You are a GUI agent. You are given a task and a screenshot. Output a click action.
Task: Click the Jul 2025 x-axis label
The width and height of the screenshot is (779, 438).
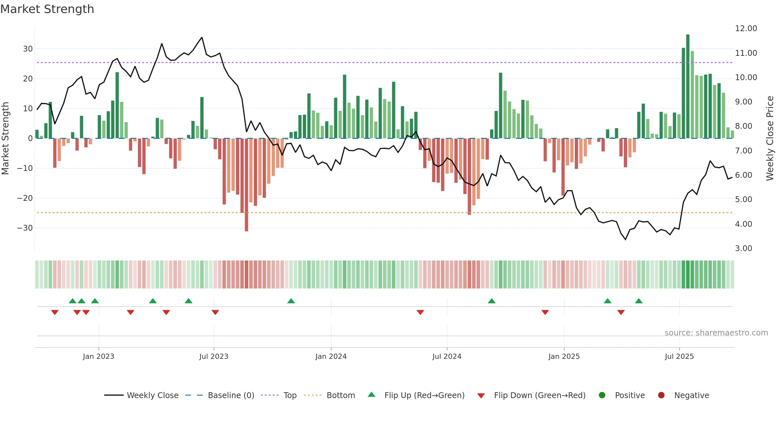click(679, 356)
